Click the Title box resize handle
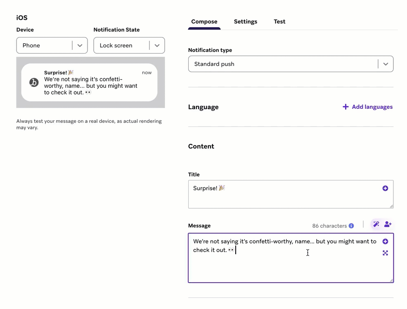This screenshot has width=407, height=309. tap(391, 206)
